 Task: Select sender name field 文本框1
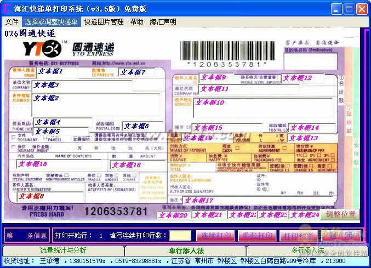[58, 72]
